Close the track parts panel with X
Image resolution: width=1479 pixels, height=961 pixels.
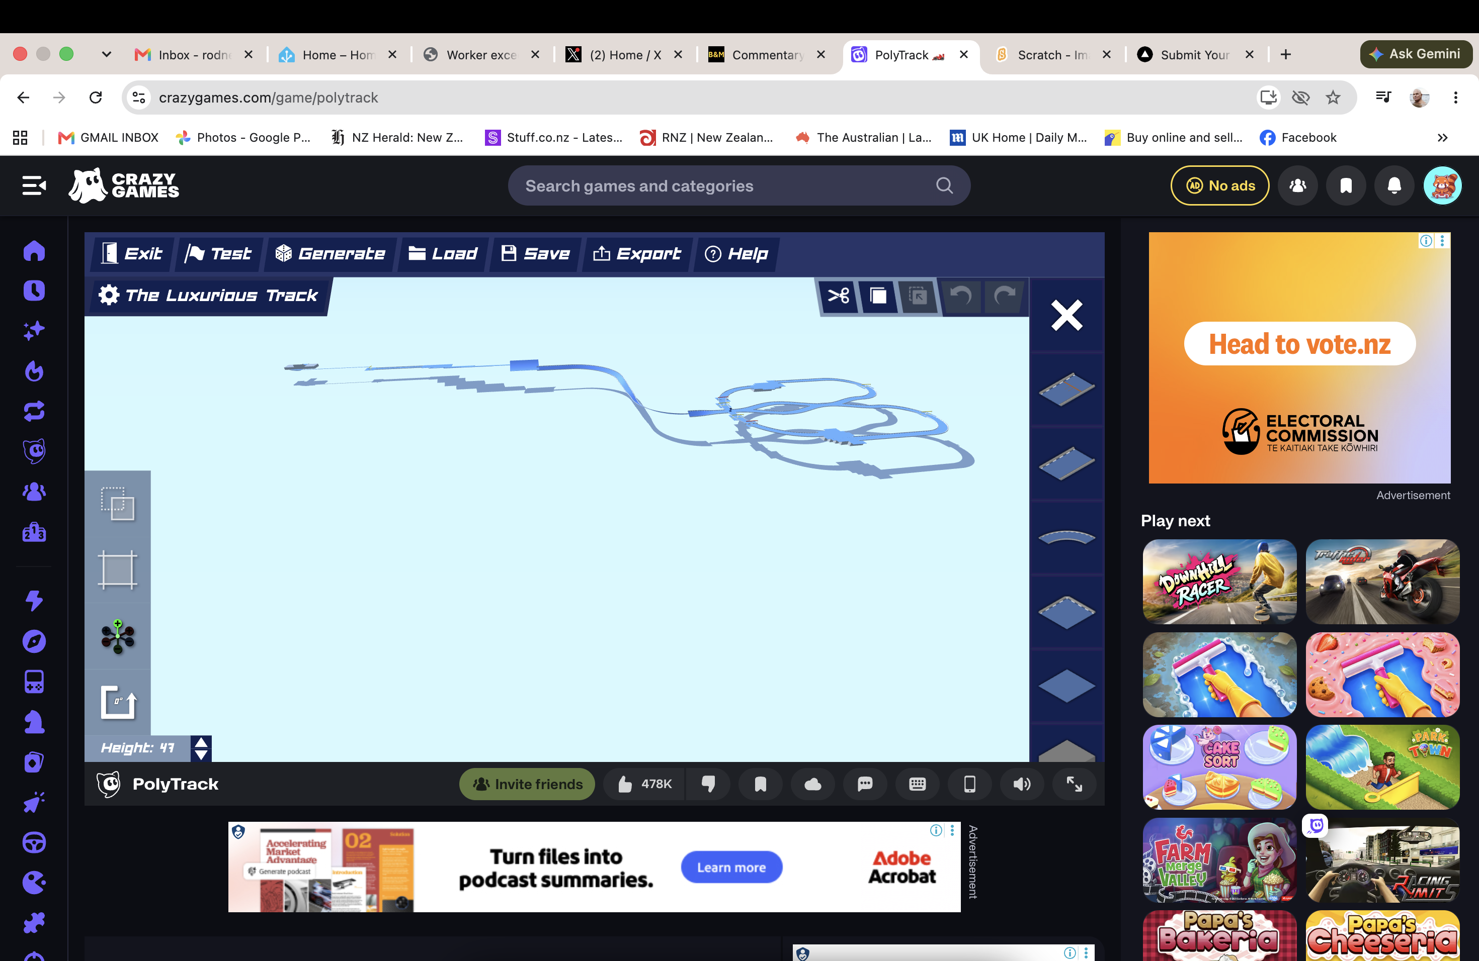(x=1066, y=315)
